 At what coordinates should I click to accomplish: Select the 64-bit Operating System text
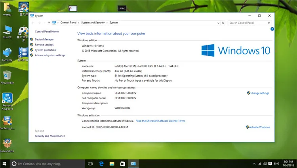point(141,76)
